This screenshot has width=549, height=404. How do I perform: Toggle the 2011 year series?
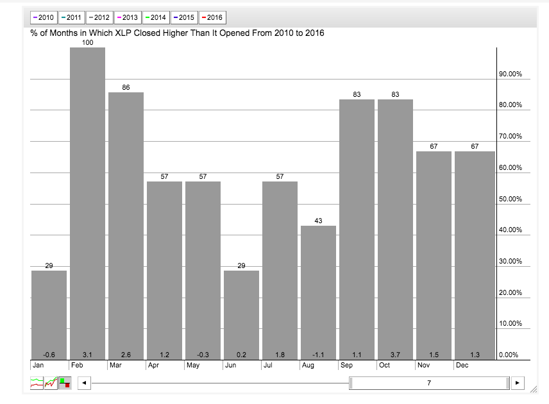pyautogui.click(x=72, y=17)
